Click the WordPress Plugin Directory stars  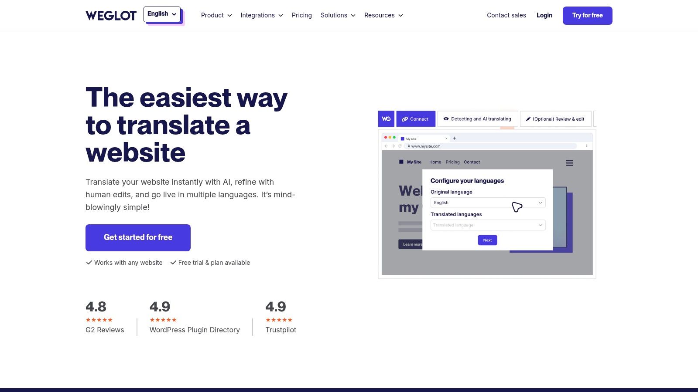click(163, 320)
